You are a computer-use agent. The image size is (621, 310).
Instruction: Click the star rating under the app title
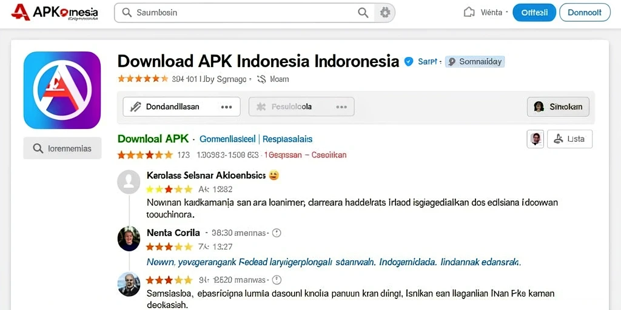pyautogui.click(x=143, y=79)
